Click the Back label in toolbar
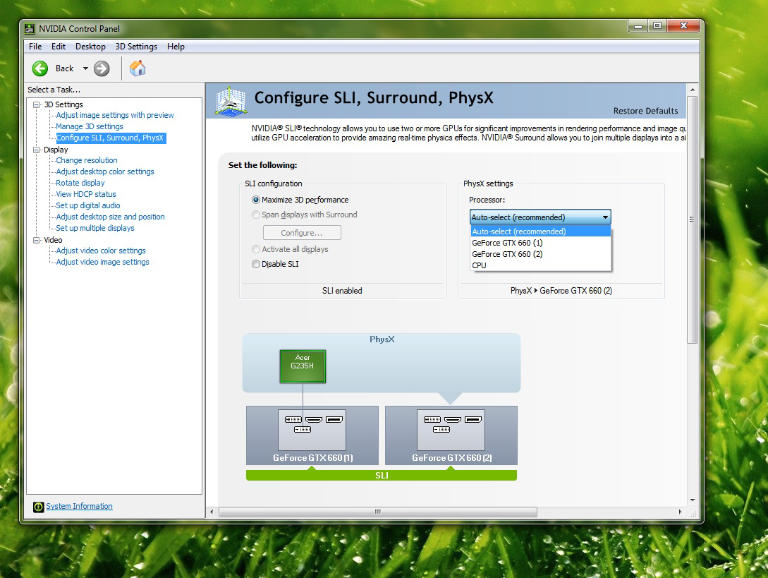This screenshot has width=768, height=578. coord(65,68)
